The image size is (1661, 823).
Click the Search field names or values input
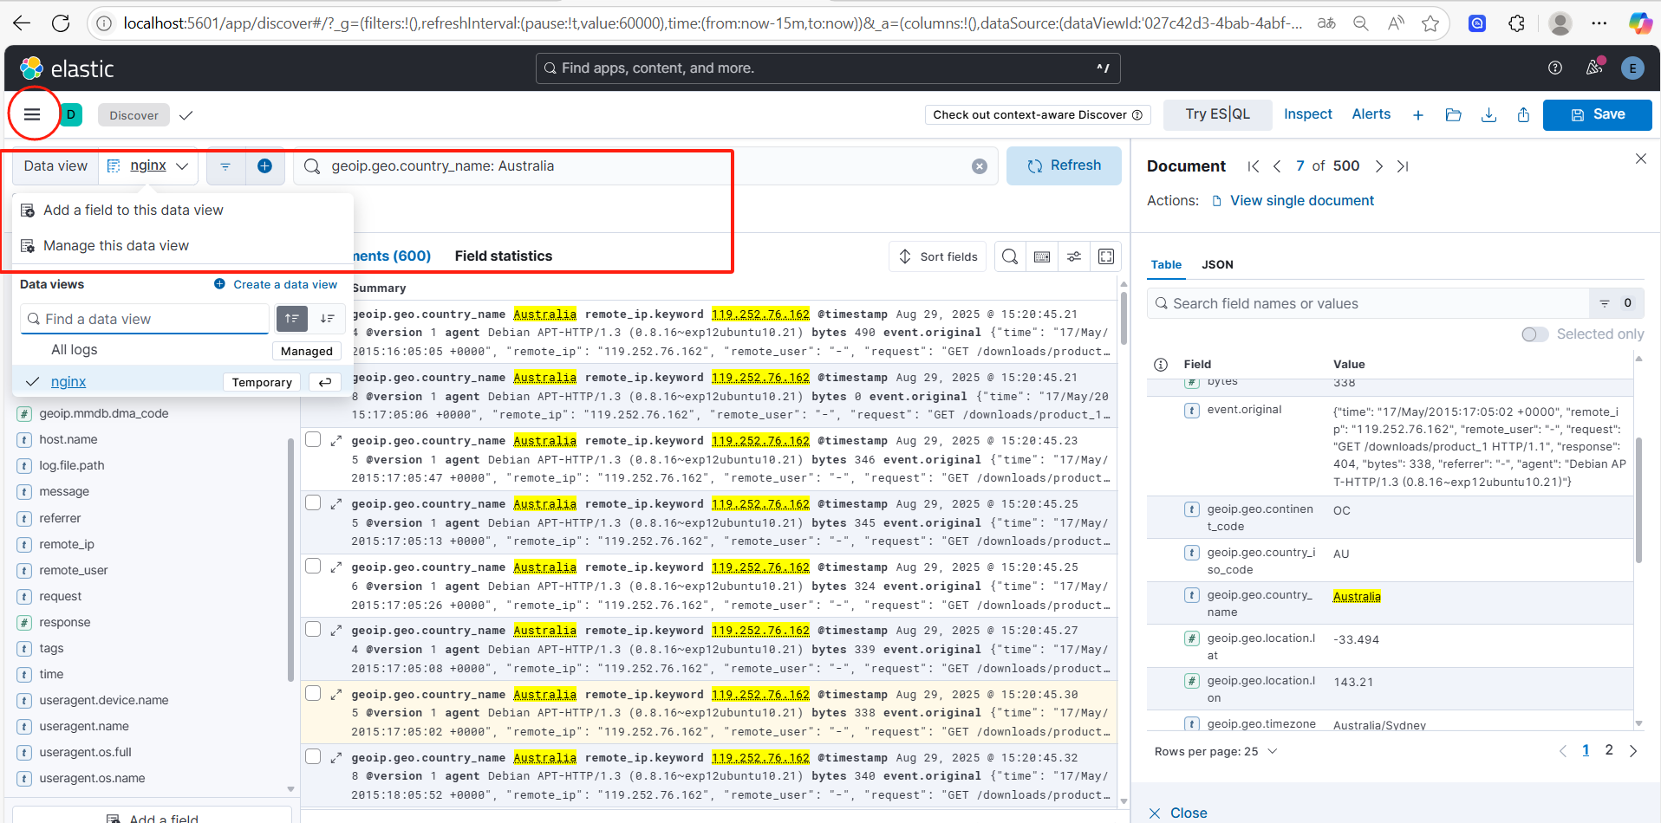coord(1368,303)
